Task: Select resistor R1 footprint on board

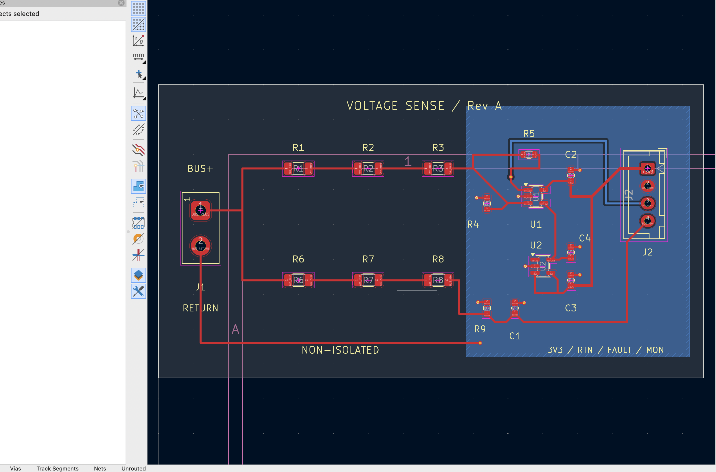Action: coord(298,168)
